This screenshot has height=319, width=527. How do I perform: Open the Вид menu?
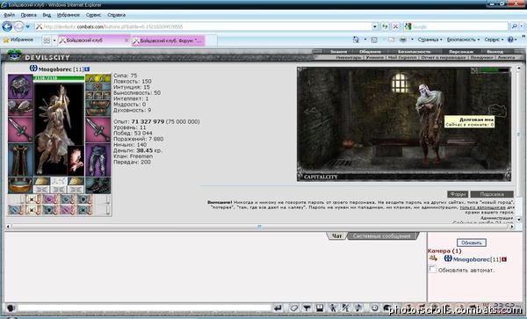(47, 15)
